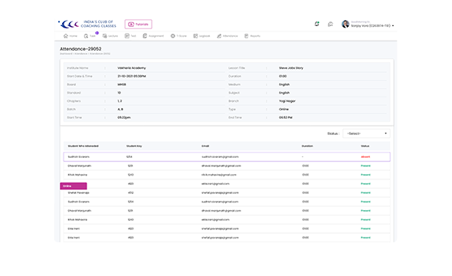Open the Test section
Screen dimensions: 452x276
tap(130, 36)
